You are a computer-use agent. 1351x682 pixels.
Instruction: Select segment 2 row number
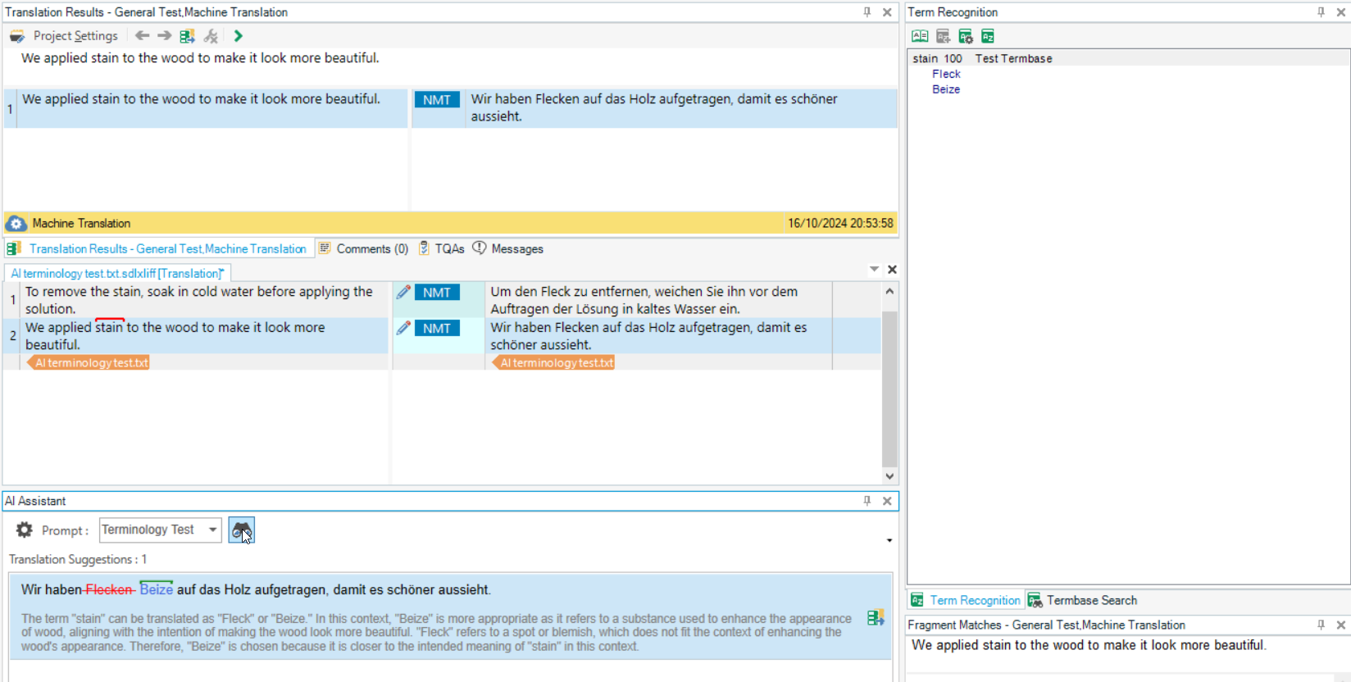[x=12, y=336]
